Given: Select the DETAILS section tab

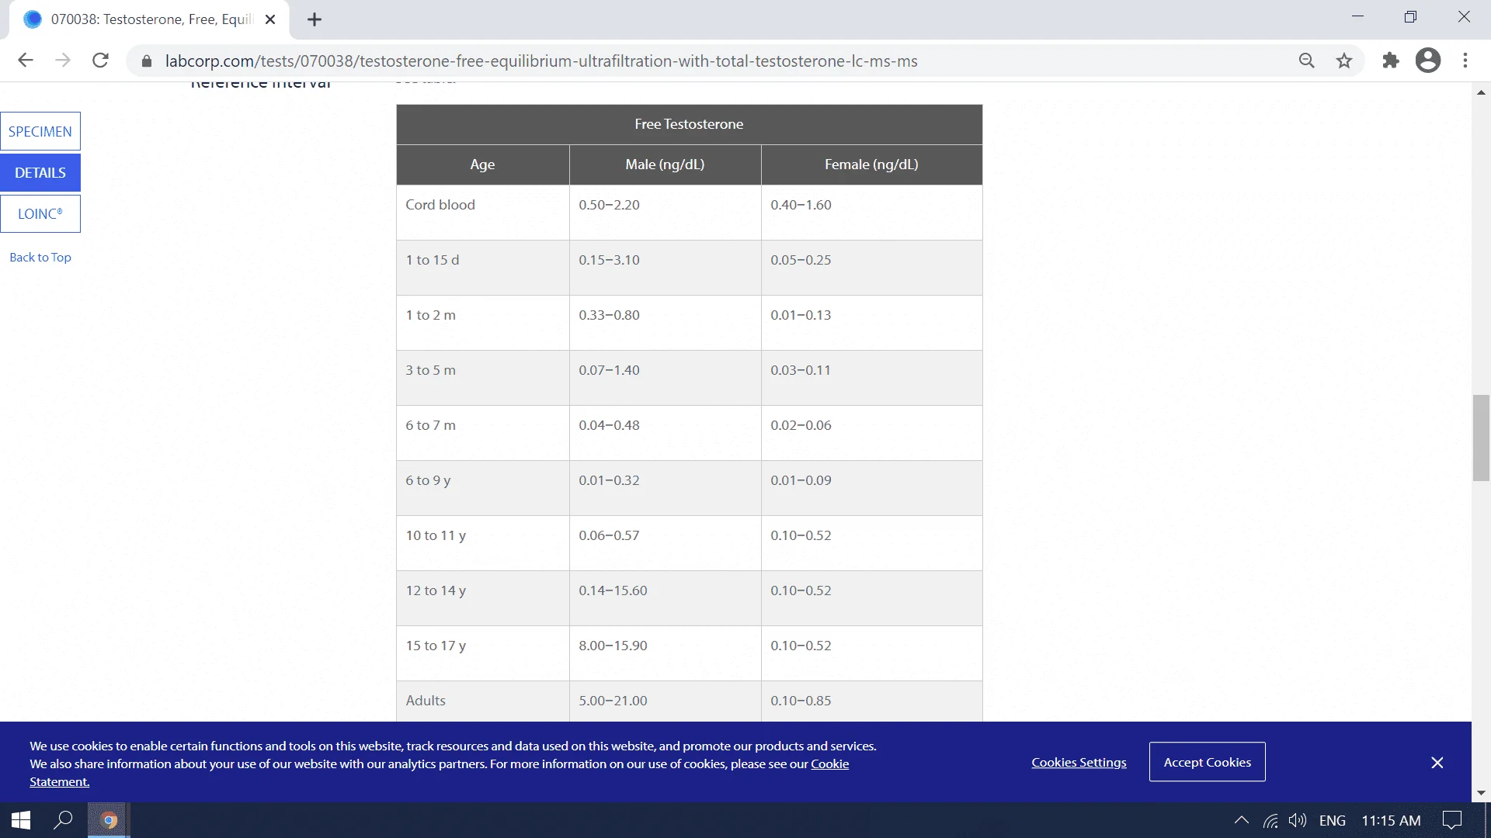Looking at the screenshot, I should [40, 172].
